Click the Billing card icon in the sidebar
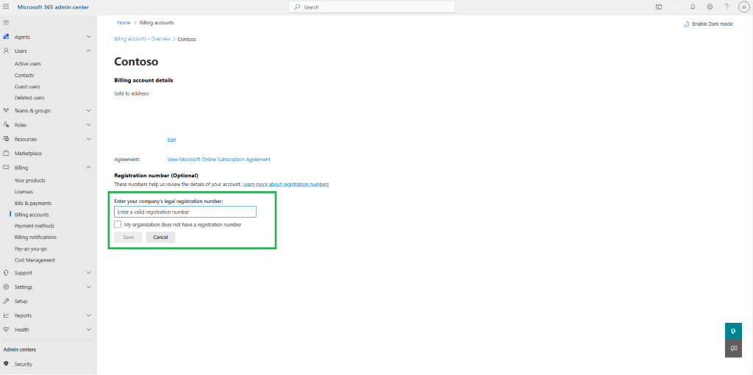The height and width of the screenshot is (375, 753). (x=6, y=168)
